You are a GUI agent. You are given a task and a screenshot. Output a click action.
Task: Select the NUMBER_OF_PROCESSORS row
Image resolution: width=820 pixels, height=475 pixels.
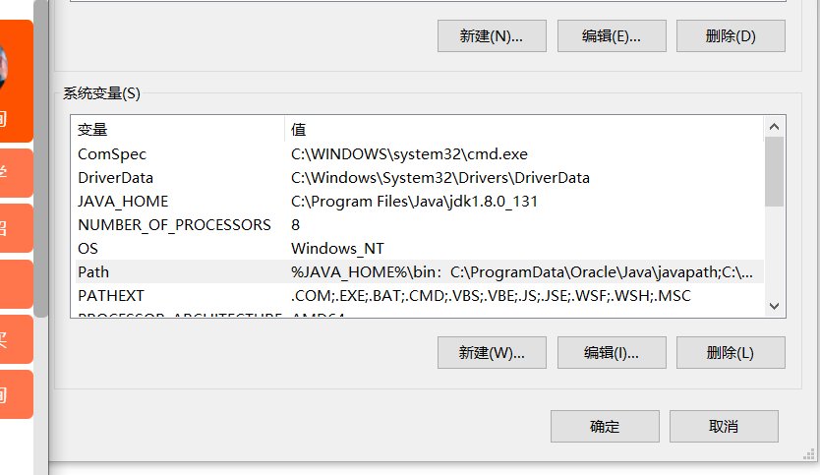(420, 225)
